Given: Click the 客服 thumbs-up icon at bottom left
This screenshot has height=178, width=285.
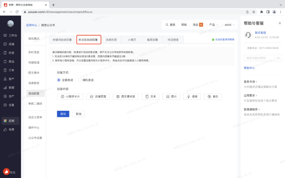Looking at the screenshot, I should click(x=7, y=171).
